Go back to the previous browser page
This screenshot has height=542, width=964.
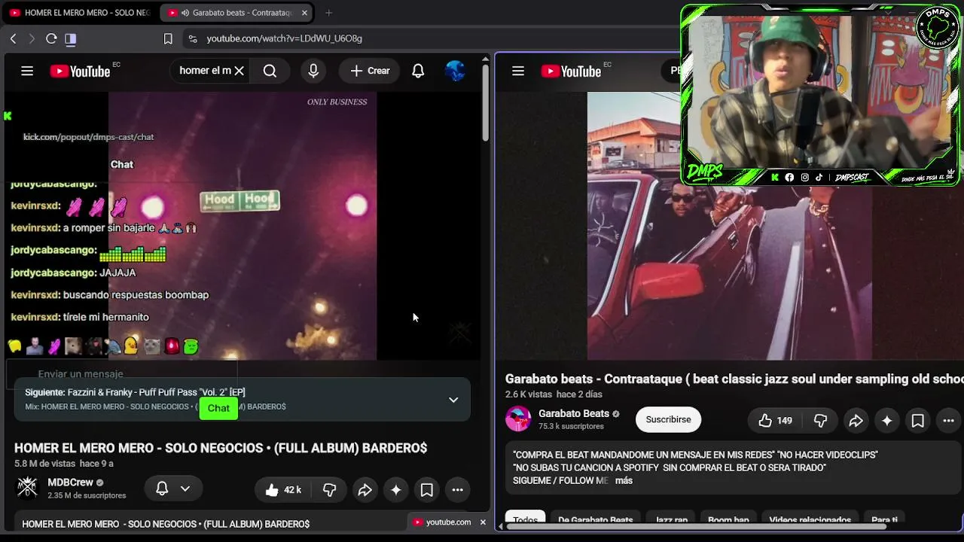point(13,38)
